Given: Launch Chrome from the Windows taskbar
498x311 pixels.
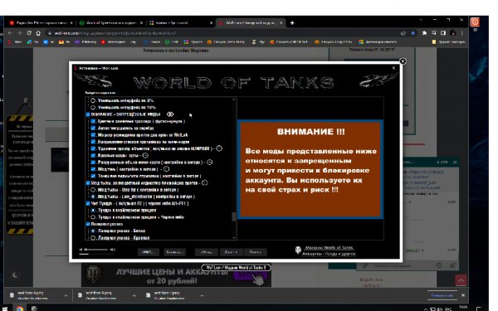Looking at the screenshot, I should click(x=20, y=309).
